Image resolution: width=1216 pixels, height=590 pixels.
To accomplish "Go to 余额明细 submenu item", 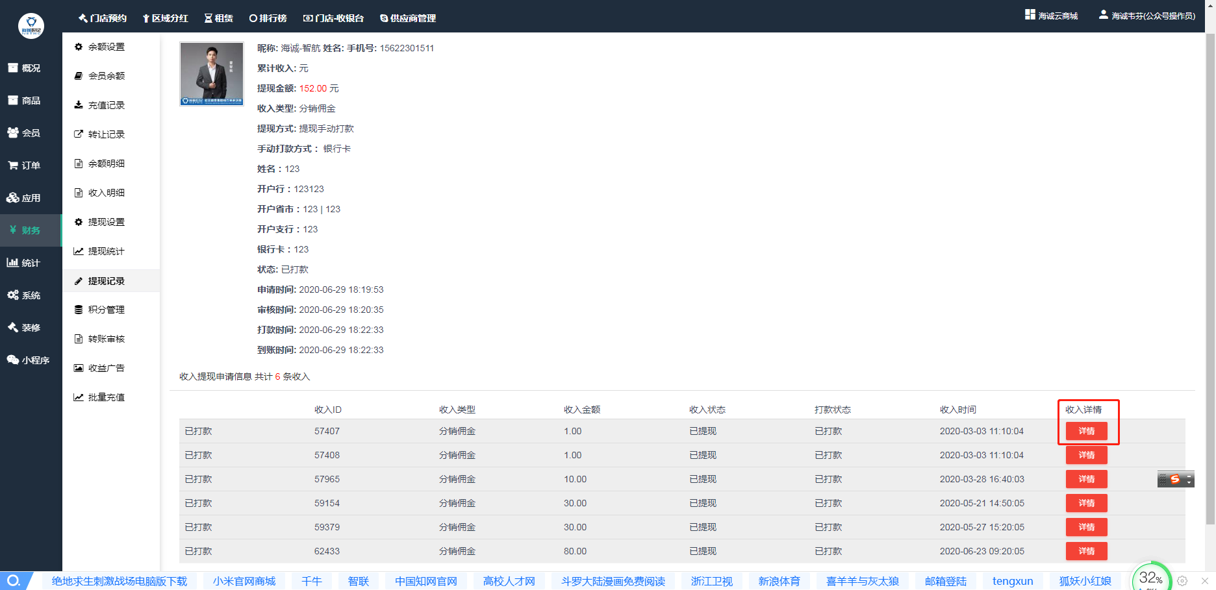I will coord(106,164).
